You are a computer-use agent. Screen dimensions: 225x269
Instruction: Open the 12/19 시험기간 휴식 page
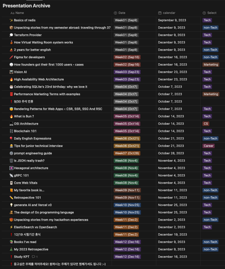pyautogui.click(x=27, y=234)
